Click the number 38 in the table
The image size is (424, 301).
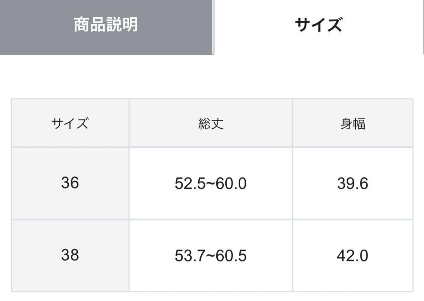(70, 255)
